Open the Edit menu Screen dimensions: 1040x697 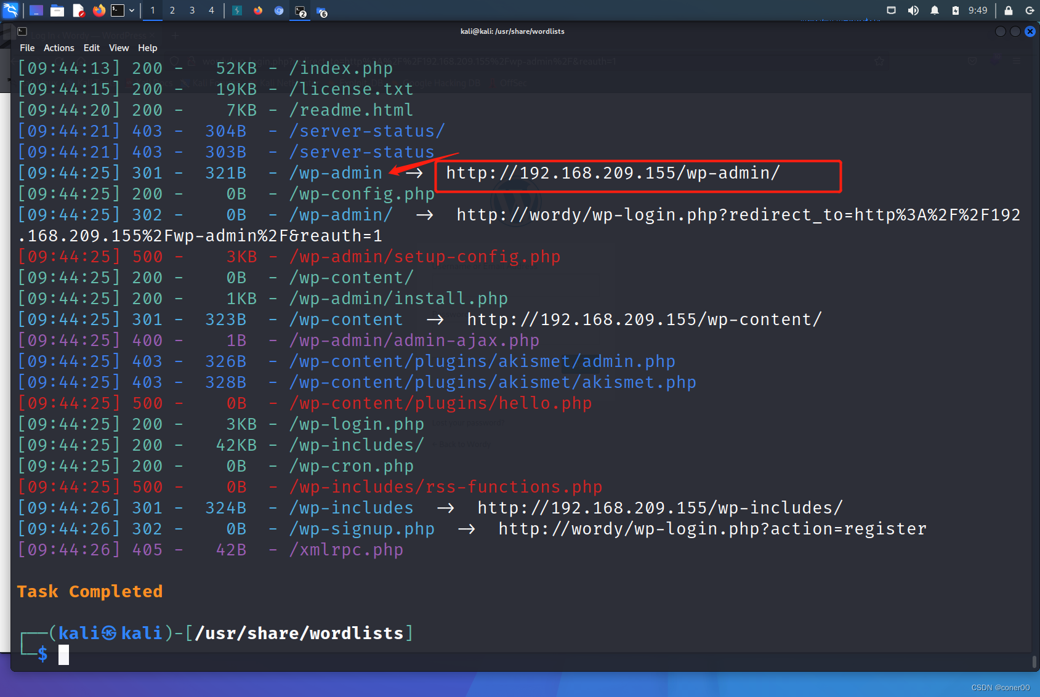[92, 48]
